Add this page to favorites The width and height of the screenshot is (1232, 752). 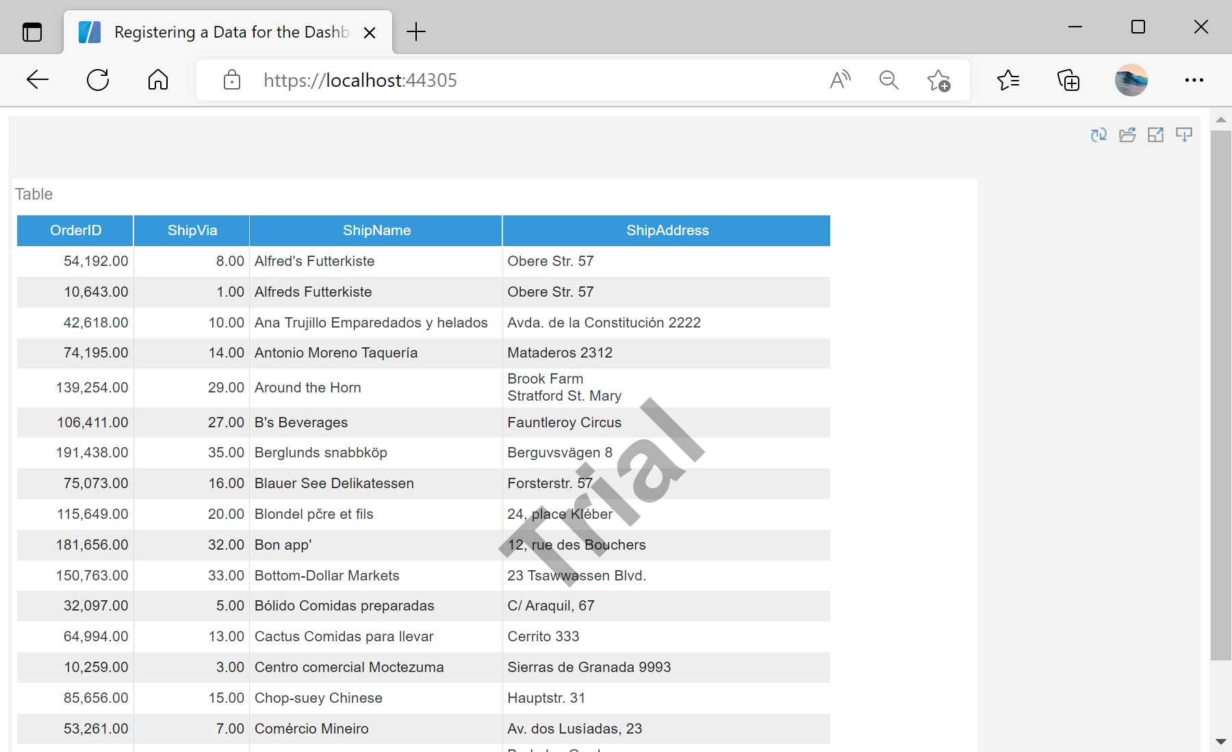tap(938, 80)
